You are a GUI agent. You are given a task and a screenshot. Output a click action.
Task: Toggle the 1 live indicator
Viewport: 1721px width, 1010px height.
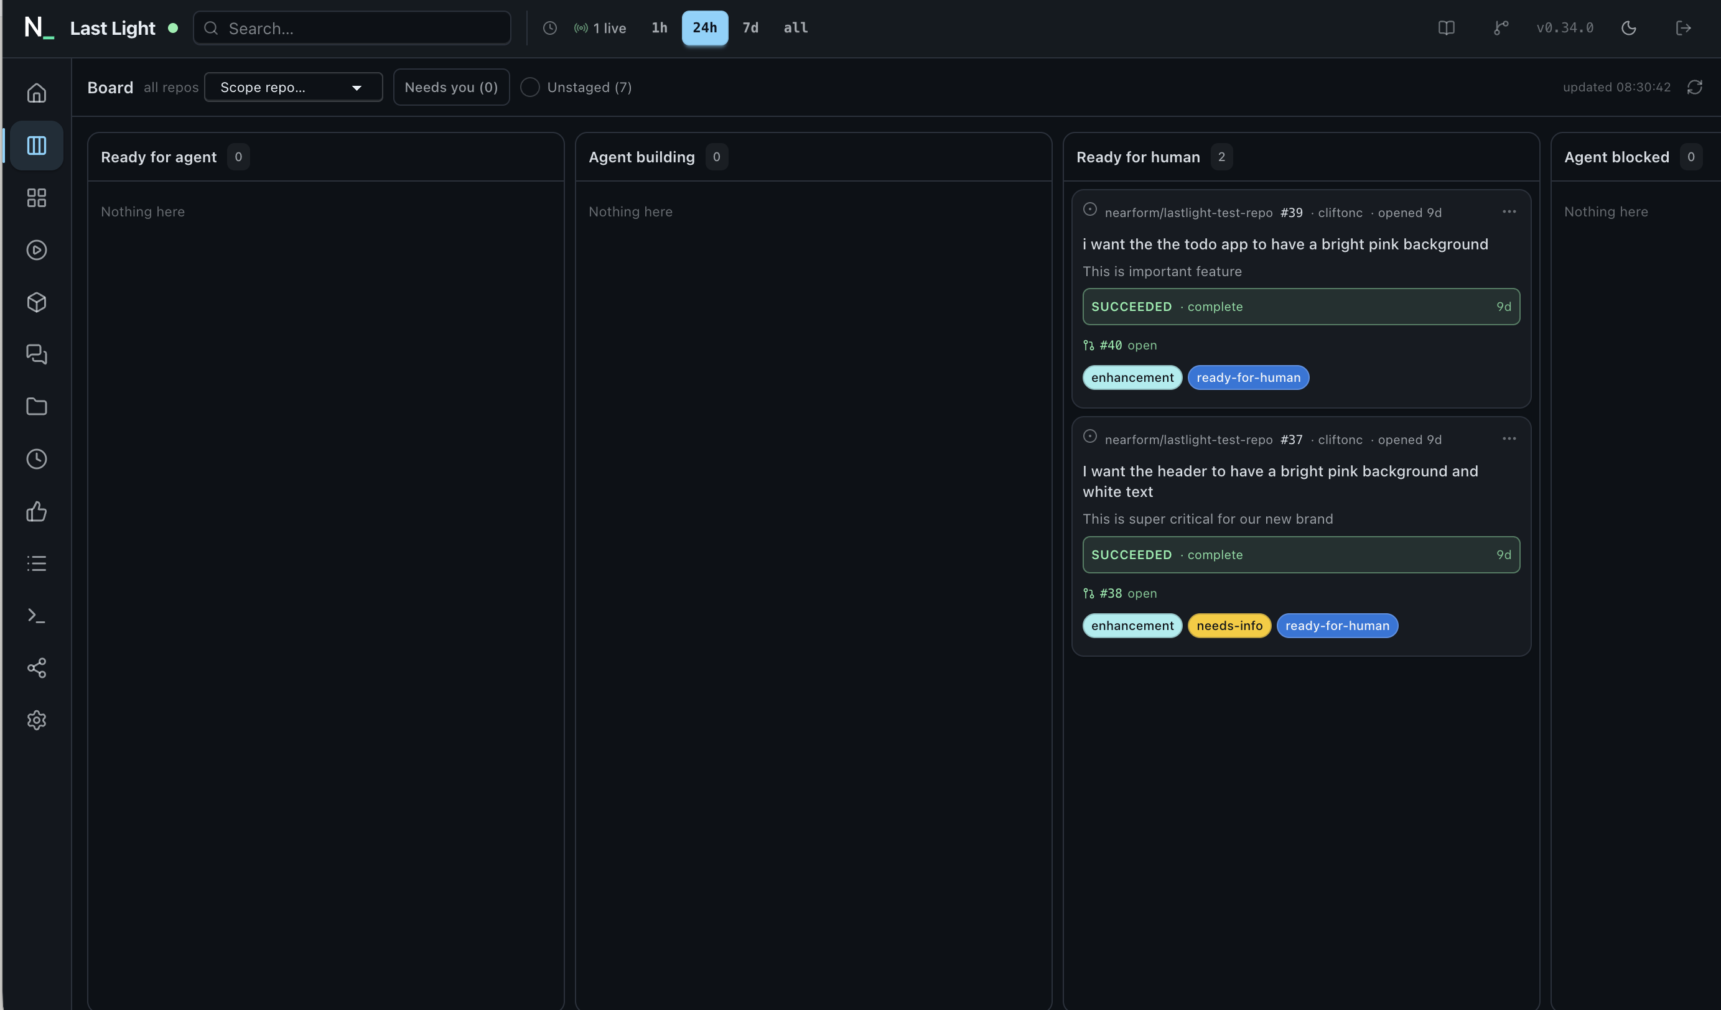pyautogui.click(x=600, y=28)
